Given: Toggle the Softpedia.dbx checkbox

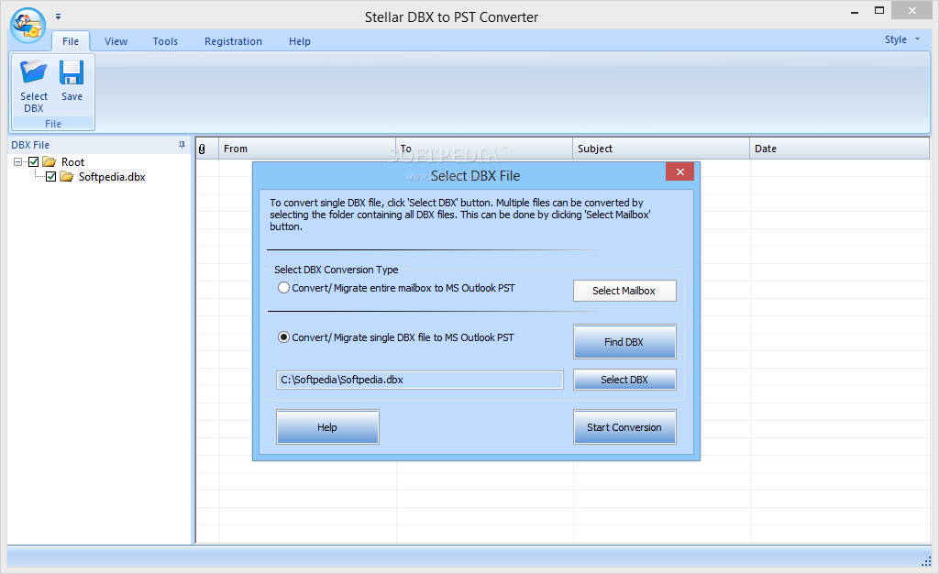Looking at the screenshot, I should tap(51, 177).
